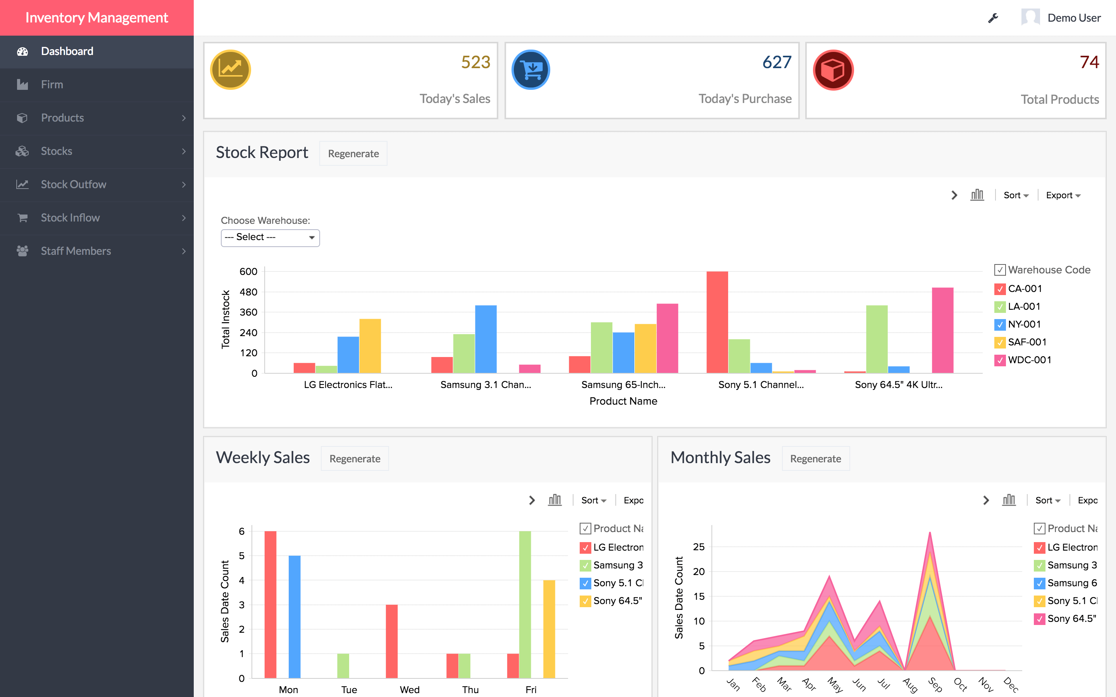Click the Products sidebar icon
The width and height of the screenshot is (1116, 697).
22,117
